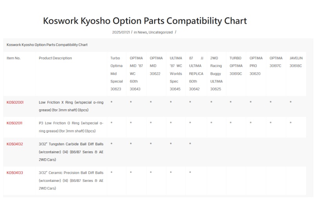Click the Koswork Kyosho Compatibility Chart title
The width and height of the screenshot is (314, 209).
[x=145, y=21]
